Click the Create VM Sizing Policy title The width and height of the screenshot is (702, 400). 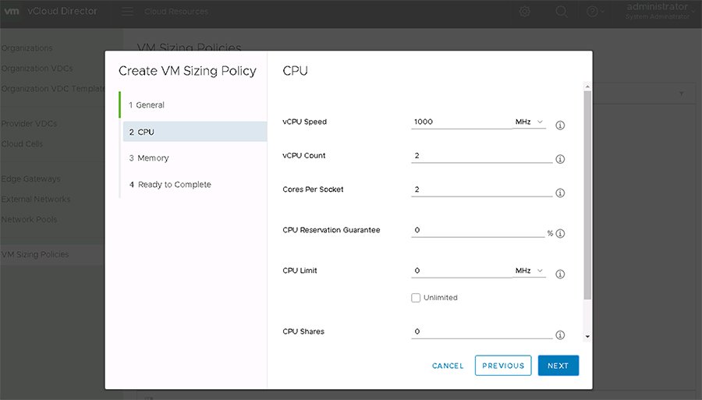187,71
